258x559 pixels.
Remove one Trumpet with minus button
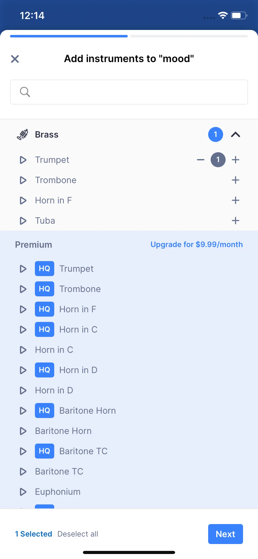click(201, 160)
